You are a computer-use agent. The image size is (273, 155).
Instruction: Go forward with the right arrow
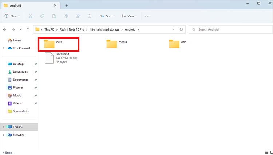coord(13,29)
